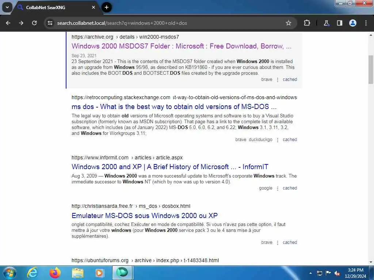
Task: Open Chrome Labs flask icon
Action: (x=326, y=23)
